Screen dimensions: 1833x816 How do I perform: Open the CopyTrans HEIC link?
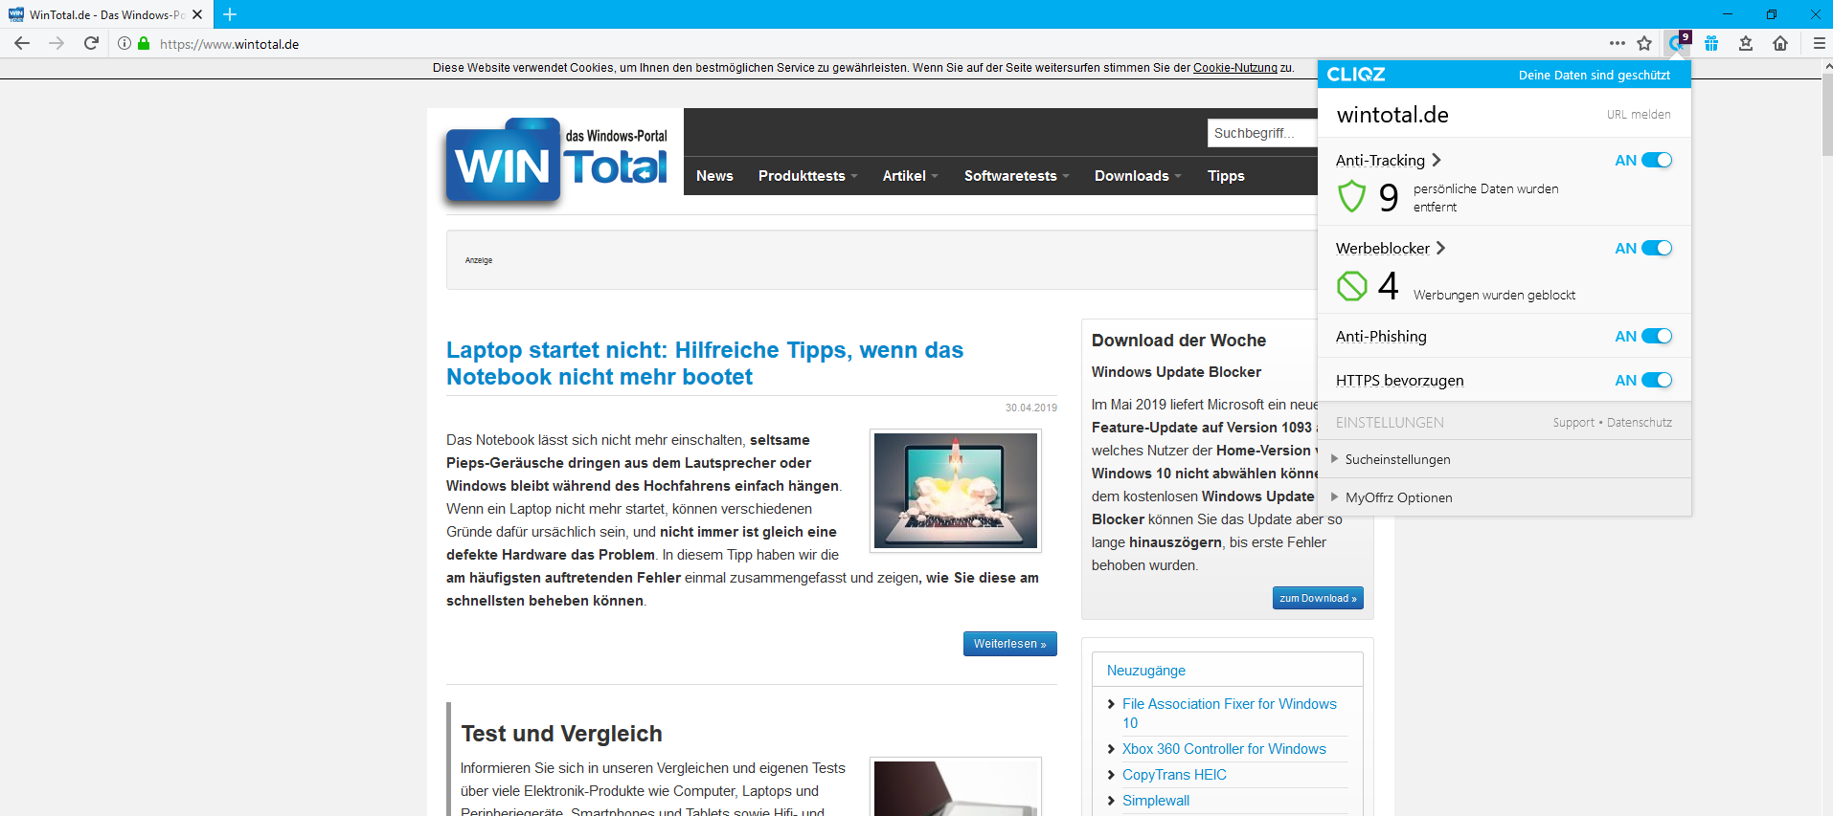point(1174,775)
